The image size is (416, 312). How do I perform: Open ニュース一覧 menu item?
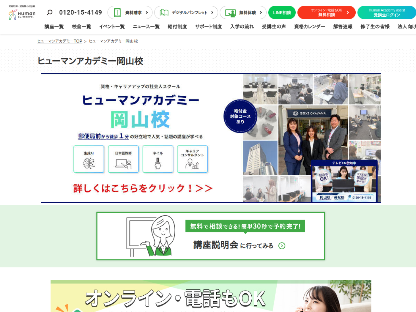(146, 26)
